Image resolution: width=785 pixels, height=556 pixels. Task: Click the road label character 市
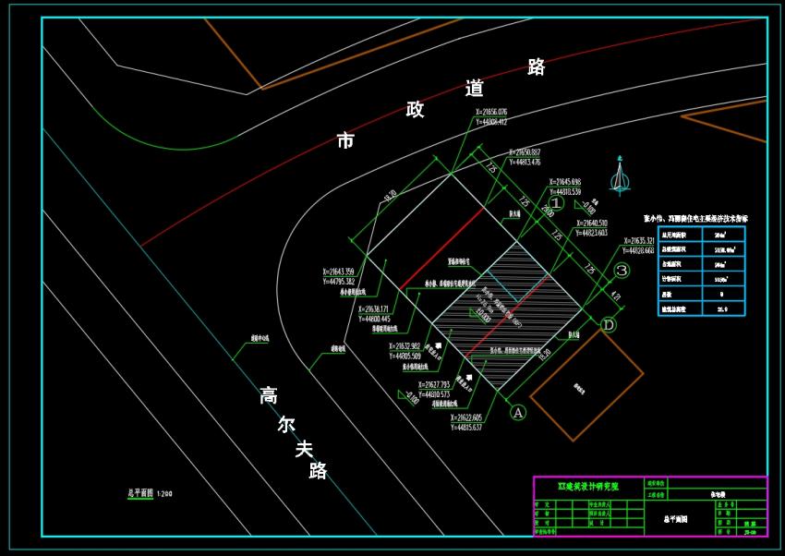[345, 140]
